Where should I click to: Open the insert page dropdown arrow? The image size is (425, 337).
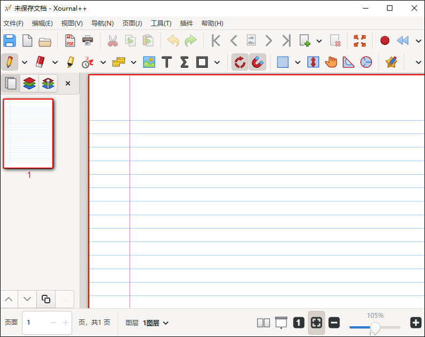319,41
